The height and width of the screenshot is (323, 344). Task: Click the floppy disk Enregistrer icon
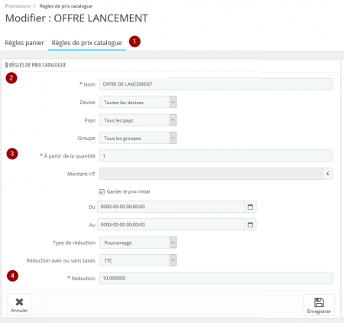[x=319, y=302]
